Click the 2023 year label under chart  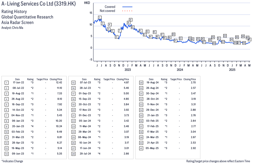(x=128, y=70)
